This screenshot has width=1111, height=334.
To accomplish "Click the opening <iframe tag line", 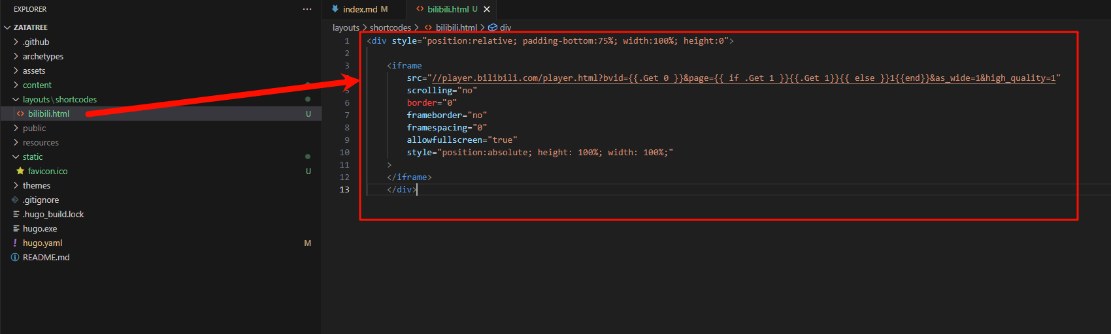I will point(405,66).
